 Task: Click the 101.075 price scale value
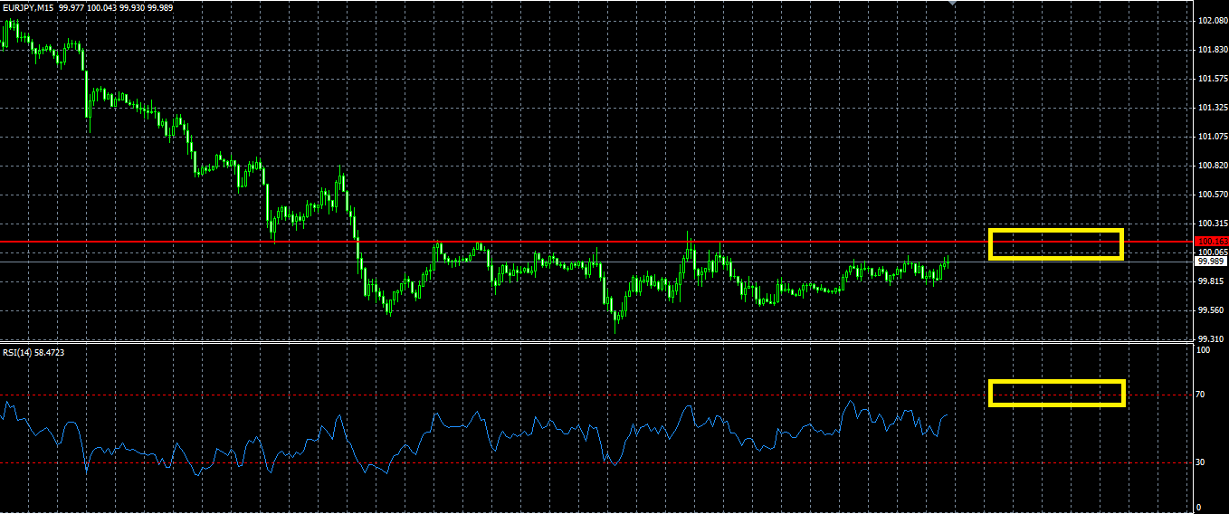1211,136
